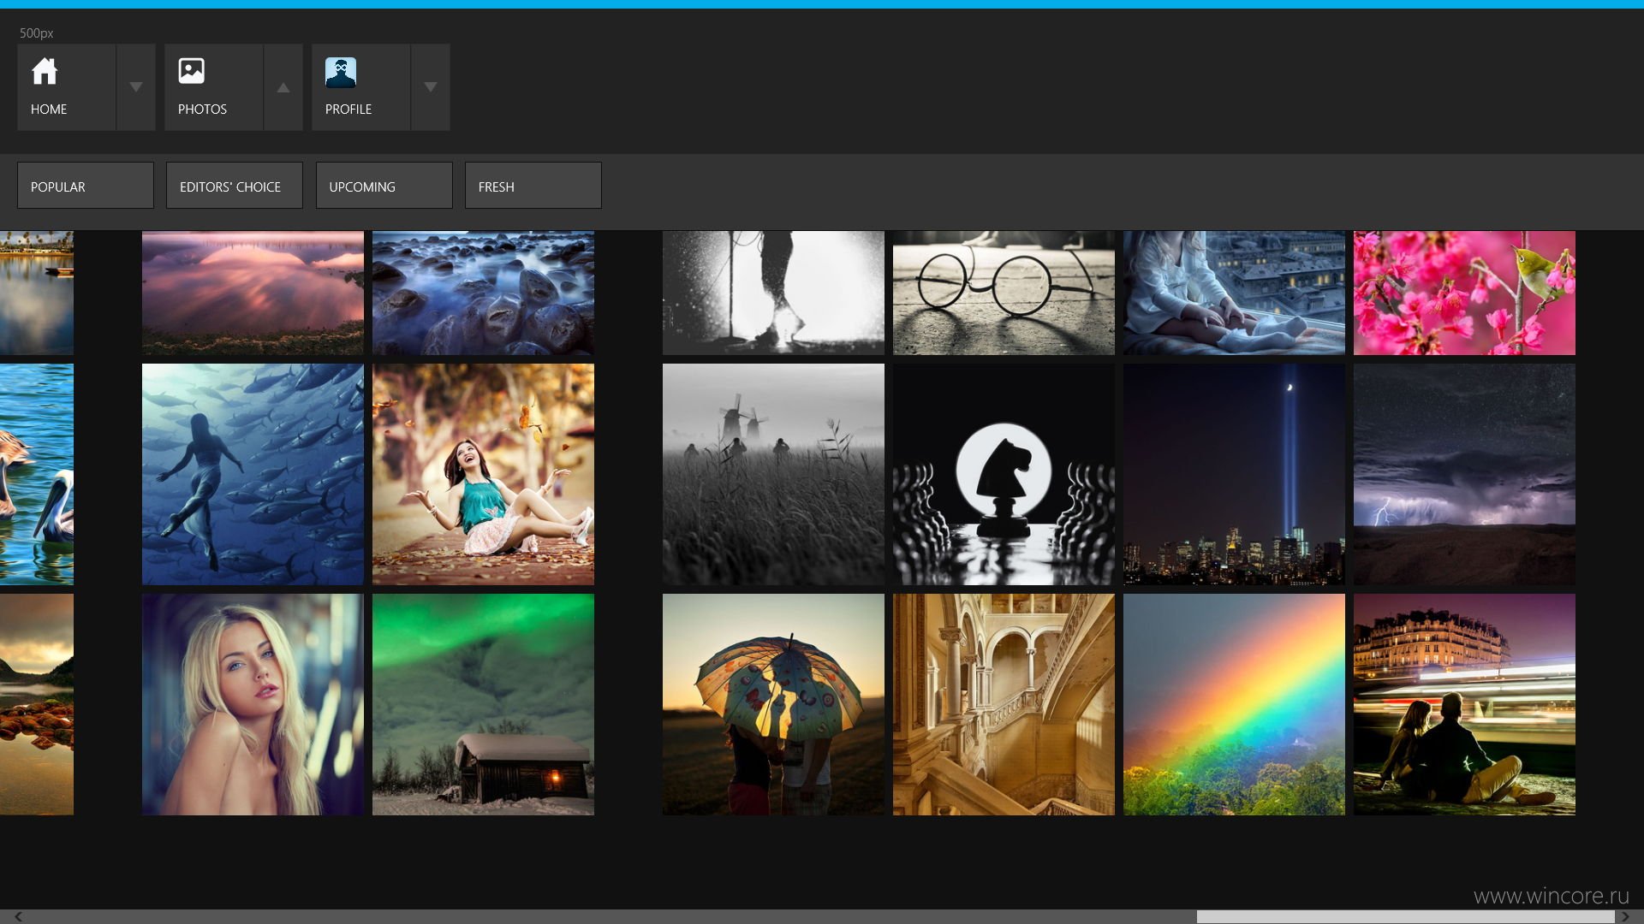
Task: Open the blue misty rocks photo
Action: click(483, 293)
